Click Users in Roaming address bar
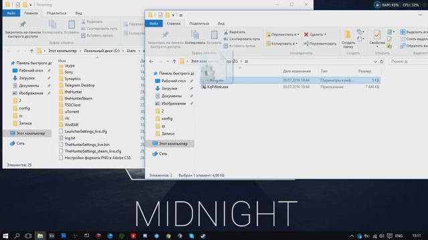The image size is (428, 240). click(x=131, y=51)
